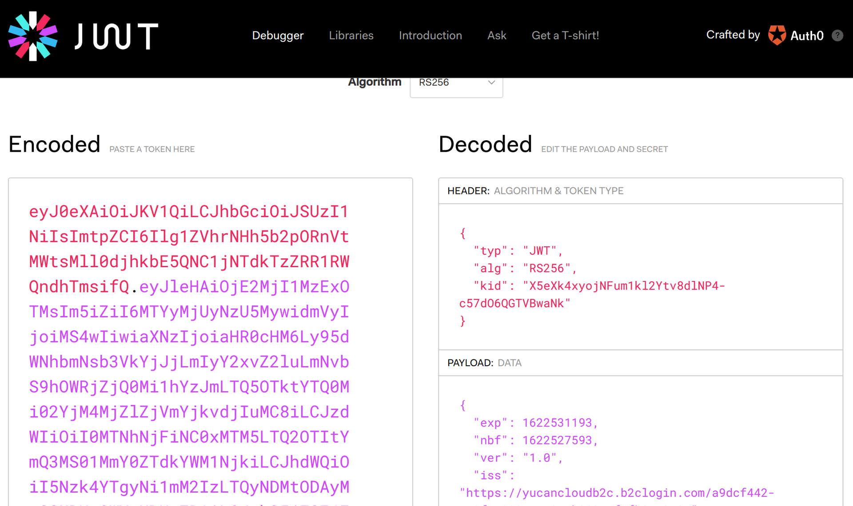Click the Auth0 brand name text
The height and width of the screenshot is (506, 853).
click(807, 36)
